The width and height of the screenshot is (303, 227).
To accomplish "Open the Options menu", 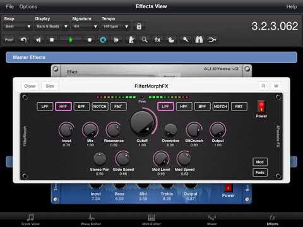I will 28,7.
